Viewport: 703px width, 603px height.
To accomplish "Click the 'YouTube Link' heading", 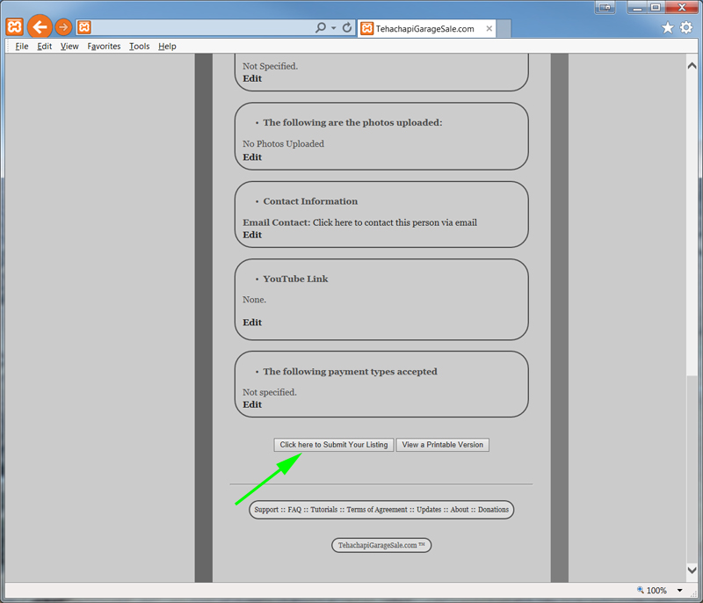I will (x=295, y=279).
